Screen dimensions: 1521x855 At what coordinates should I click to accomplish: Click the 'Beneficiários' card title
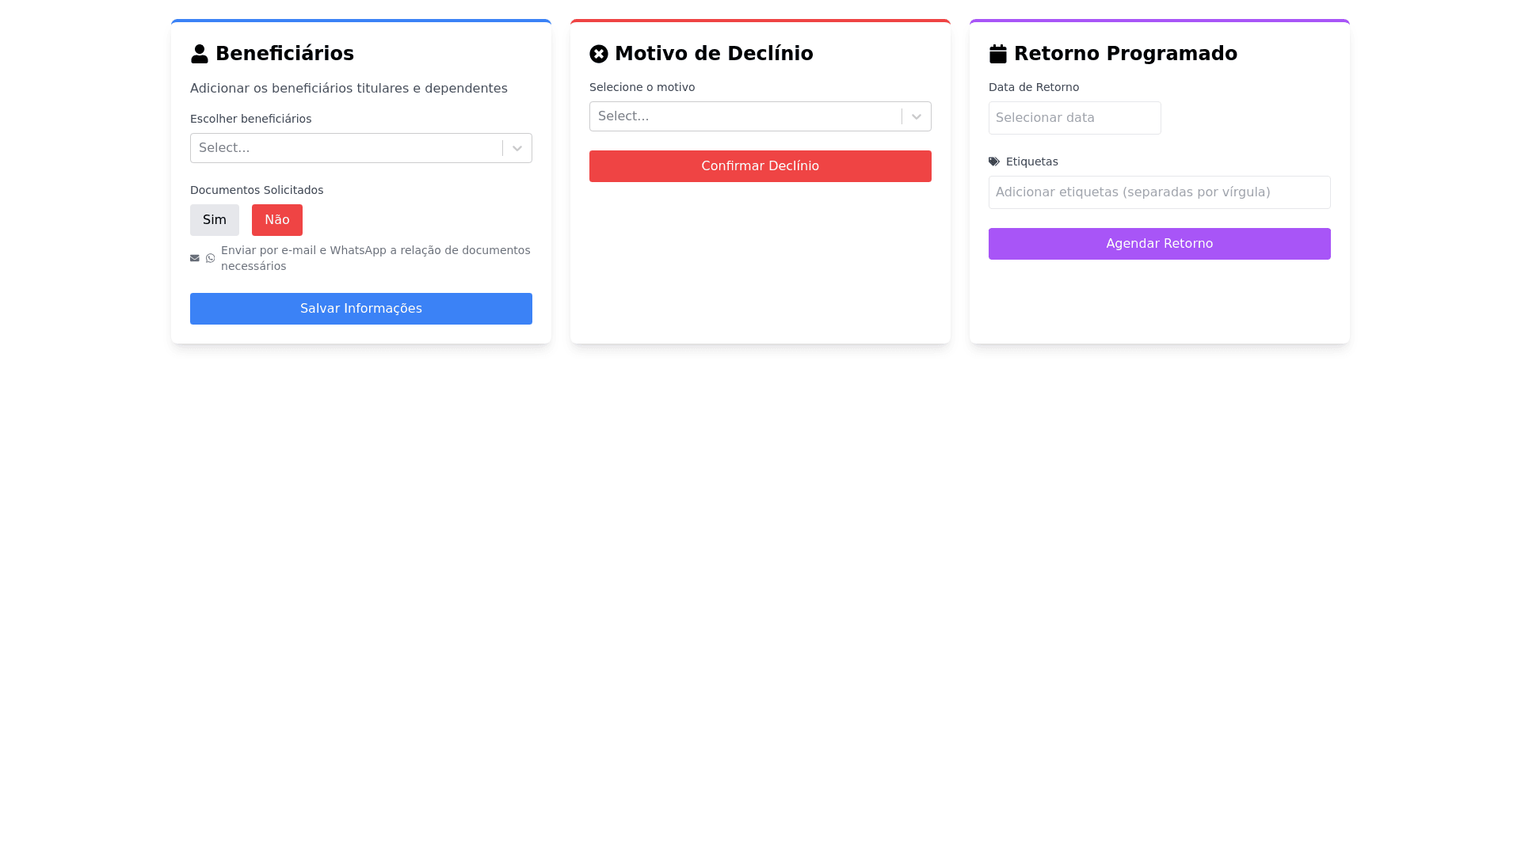pyautogui.click(x=285, y=53)
